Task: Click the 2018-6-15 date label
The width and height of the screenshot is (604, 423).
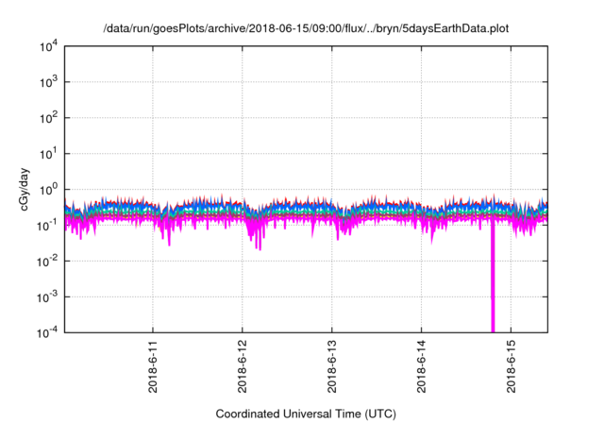Action: 512,366
